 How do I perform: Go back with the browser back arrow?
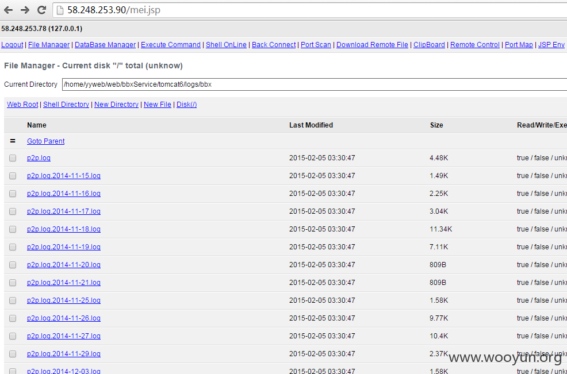(x=8, y=10)
